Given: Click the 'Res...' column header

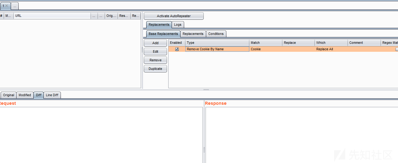Looking at the screenshot, I should (x=124, y=16).
